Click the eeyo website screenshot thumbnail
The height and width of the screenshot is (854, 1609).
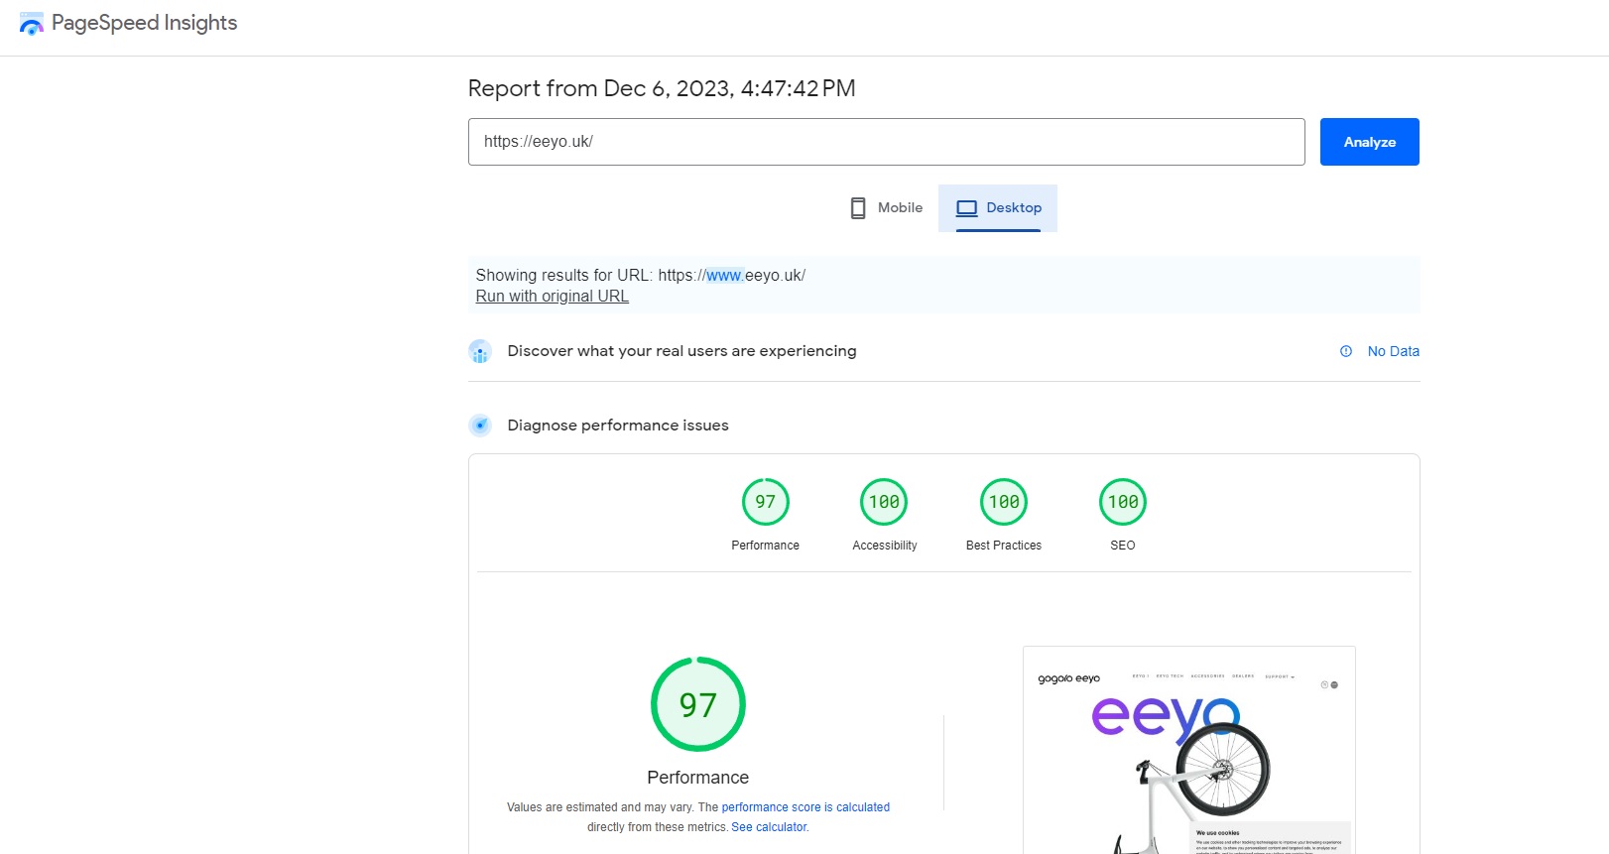[1189, 751]
